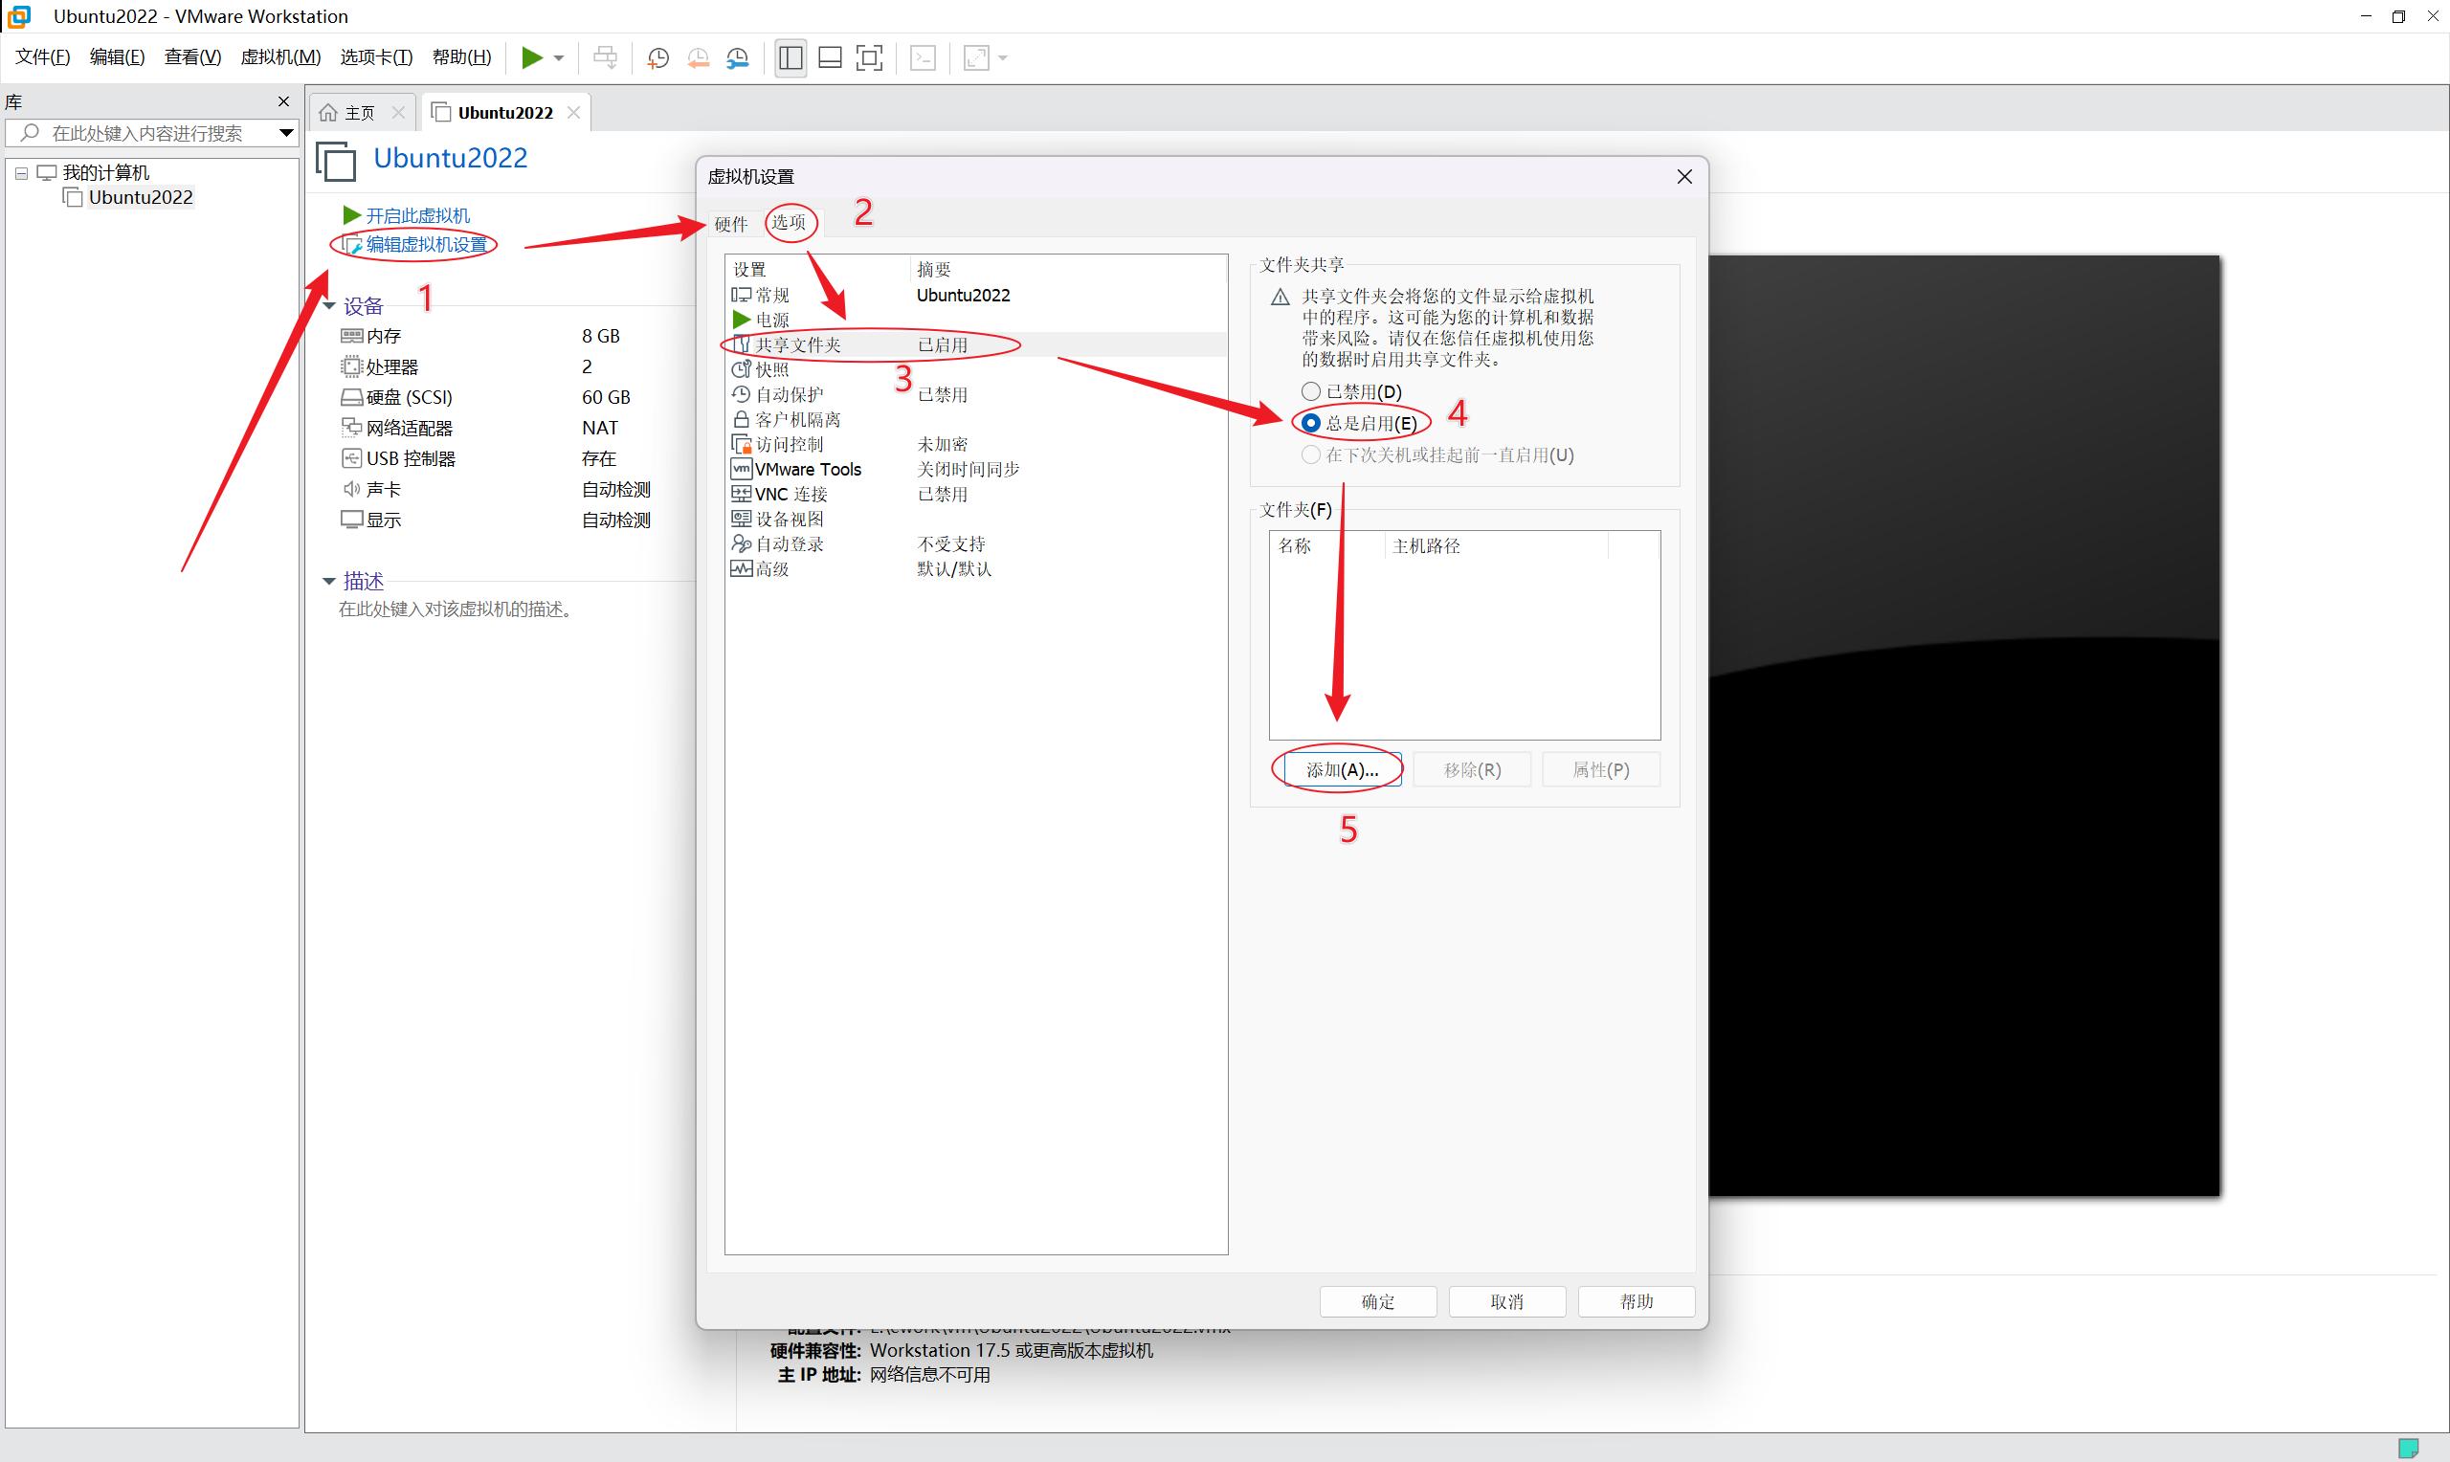Screen dimensions: 2450x1462
Task: Click the 编辑虚拟机设置 link
Action: point(426,244)
